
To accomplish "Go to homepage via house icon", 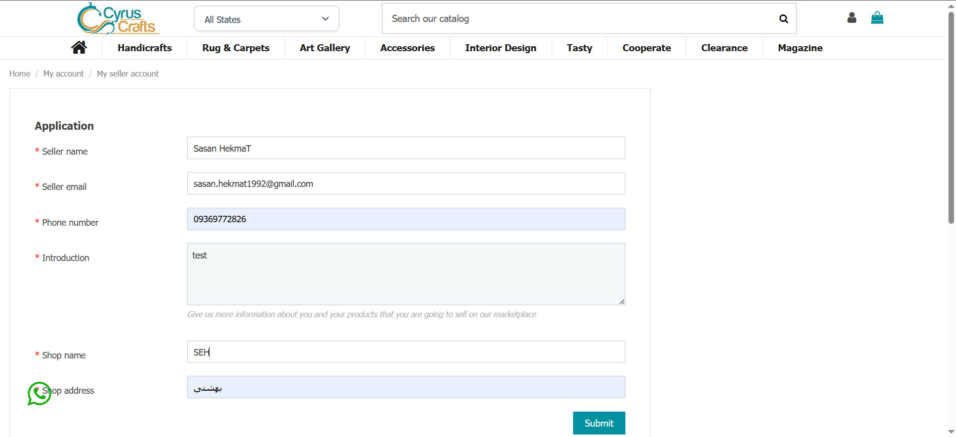I will 79,48.
